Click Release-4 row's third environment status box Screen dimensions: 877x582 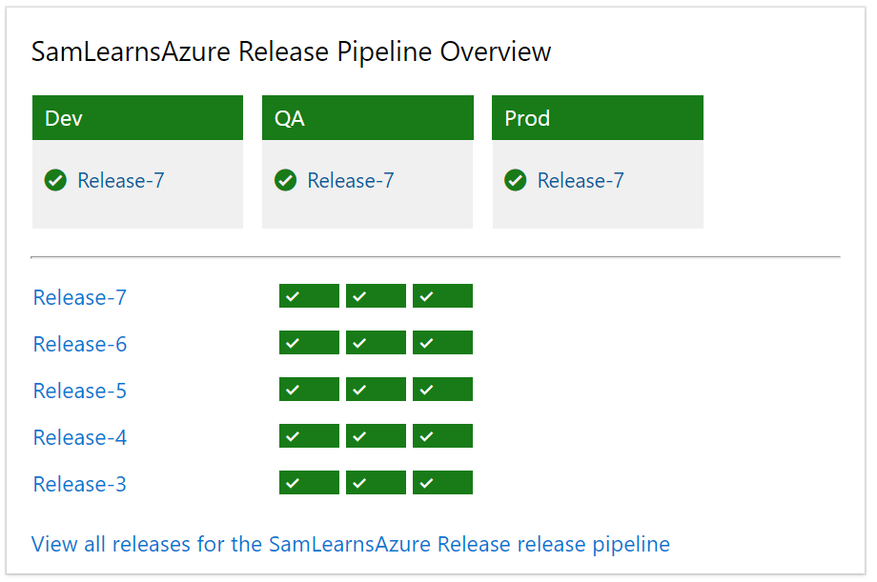(x=442, y=436)
